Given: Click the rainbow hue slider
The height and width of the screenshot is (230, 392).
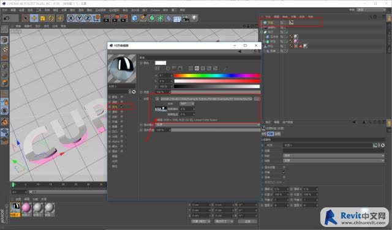Looking at the screenshot, I should (x=217, y=75).
